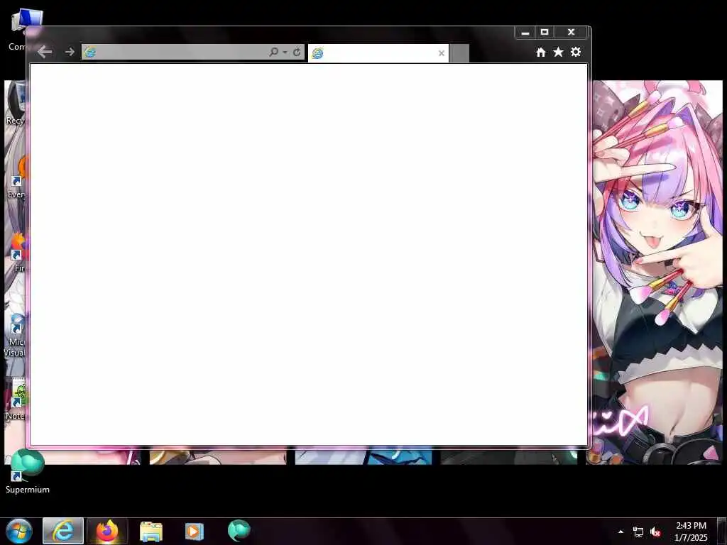Open Favorites with the star icon
The image size is (727, 545).
[558, 52]
